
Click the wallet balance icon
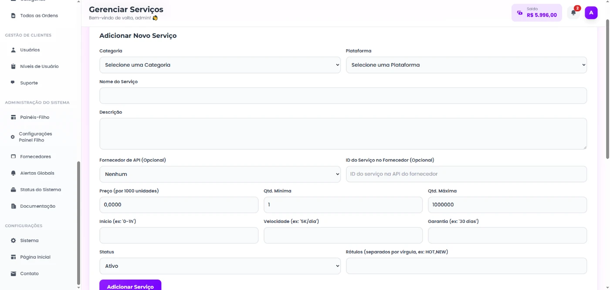coord(519,13)
